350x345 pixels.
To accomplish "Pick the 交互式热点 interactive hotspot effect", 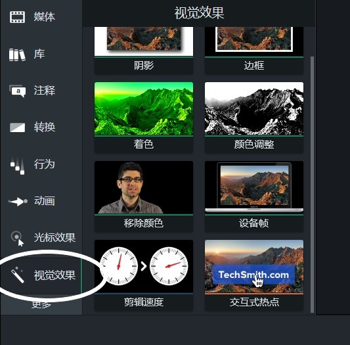I will (254, 275).
